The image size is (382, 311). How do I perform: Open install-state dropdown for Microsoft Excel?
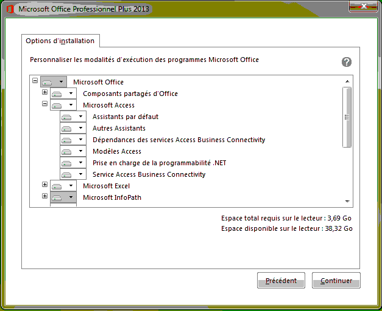pos(63,186)
